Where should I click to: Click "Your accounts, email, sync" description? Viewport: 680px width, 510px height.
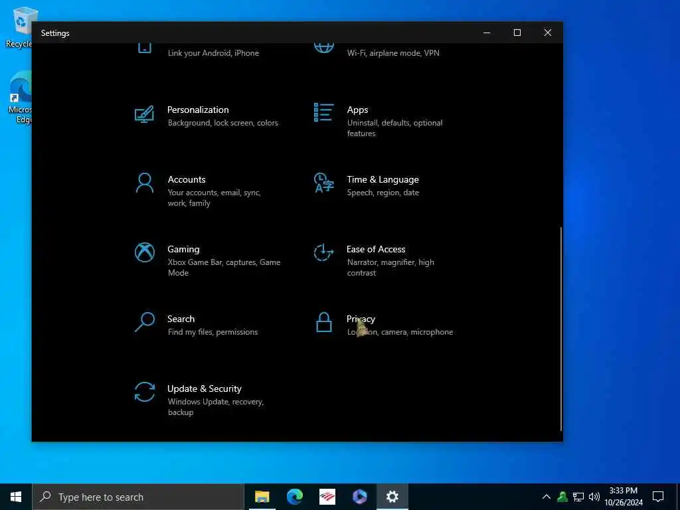(214, 198)
